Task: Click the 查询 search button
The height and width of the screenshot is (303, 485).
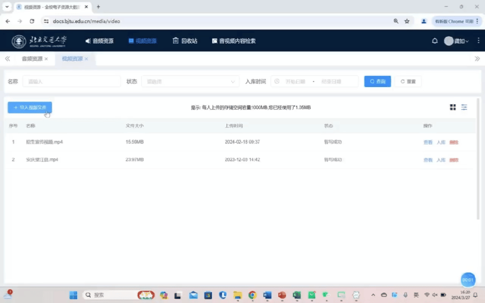Action: click(x=377, y=82)
